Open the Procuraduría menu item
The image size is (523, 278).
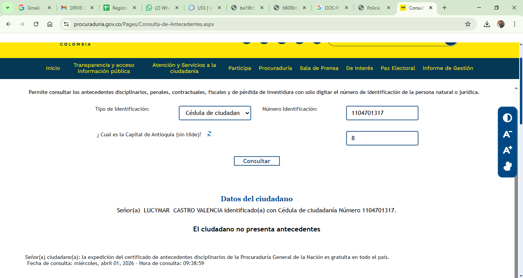[275, 68]
